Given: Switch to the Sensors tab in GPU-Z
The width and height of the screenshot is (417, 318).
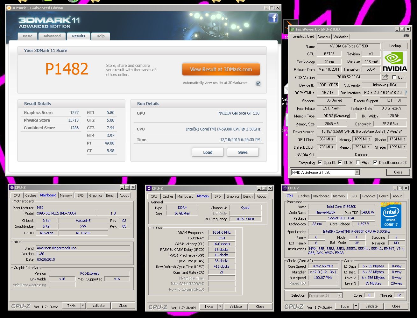Looking at the screenshot, I should (324, 37).
